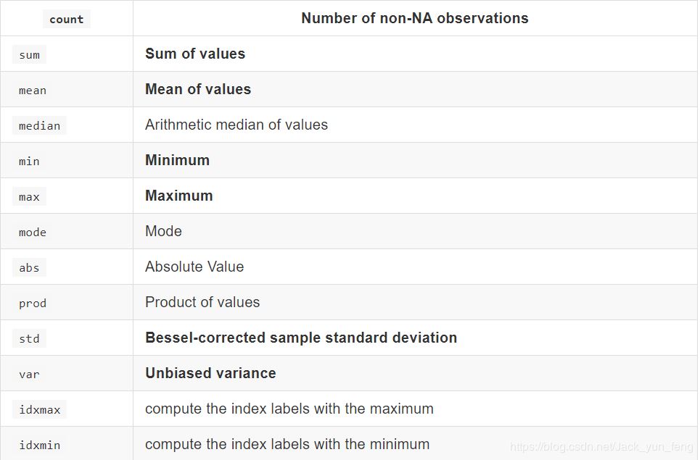Select the sum code label
This screenshot has width=700, height=460.
(30, 55)
